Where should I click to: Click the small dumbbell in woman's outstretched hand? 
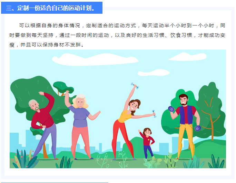click(154, 114)
